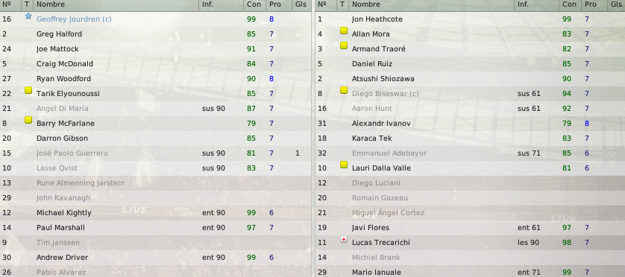This screenshot has height=277, width=625.
Task: Select Emmanuel Adebayor in the right team
Action: [471, 153]
